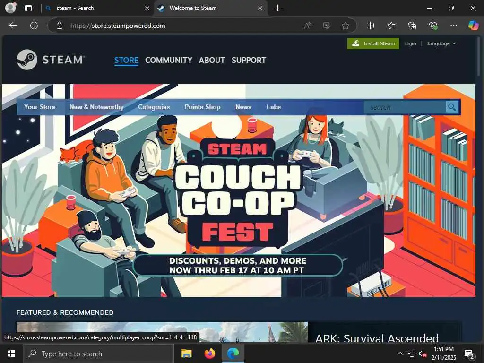Click the magnifier search button on Steam
The height and width of the screenshot is (363, 484).
coord(452,107)
